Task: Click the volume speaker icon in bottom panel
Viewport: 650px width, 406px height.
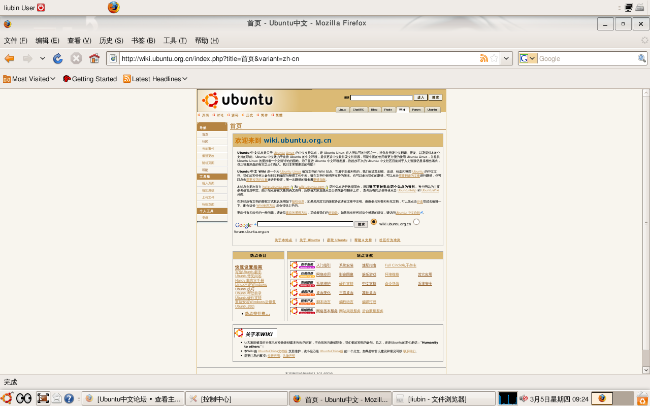Action: coord(523,399)
